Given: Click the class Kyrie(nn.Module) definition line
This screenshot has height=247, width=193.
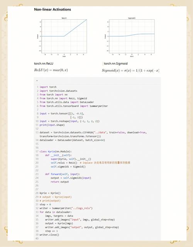Looking at the screenshot, I should (56, 151).
